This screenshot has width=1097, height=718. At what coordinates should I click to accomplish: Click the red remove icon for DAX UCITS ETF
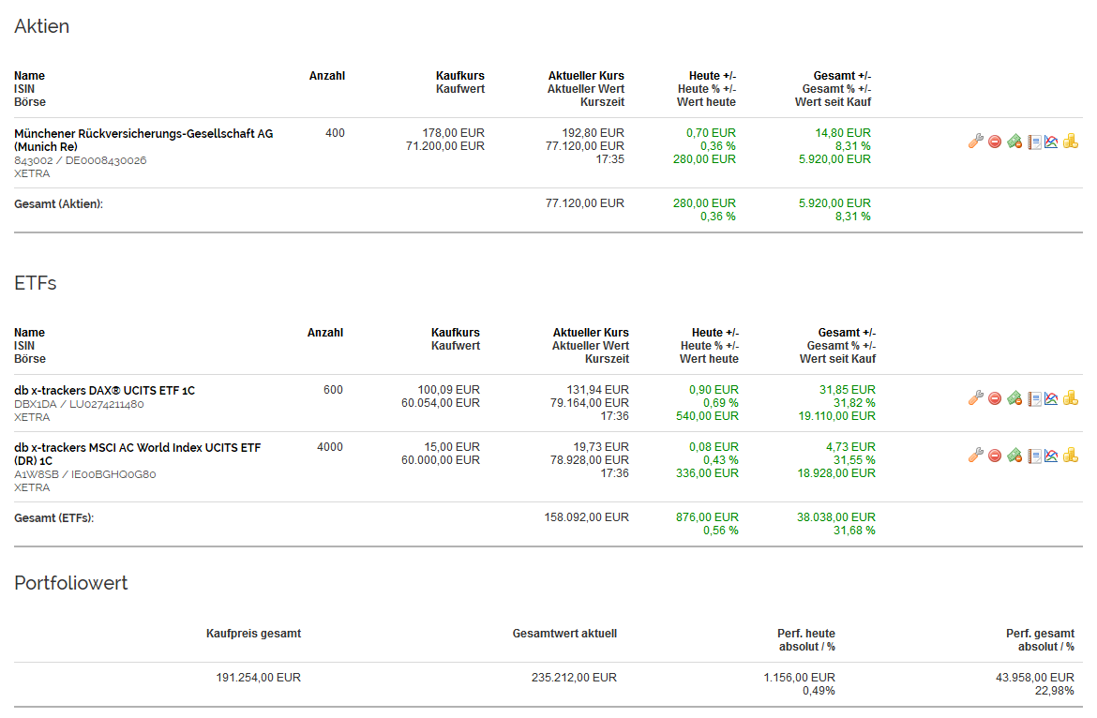(x=995, y=398)
